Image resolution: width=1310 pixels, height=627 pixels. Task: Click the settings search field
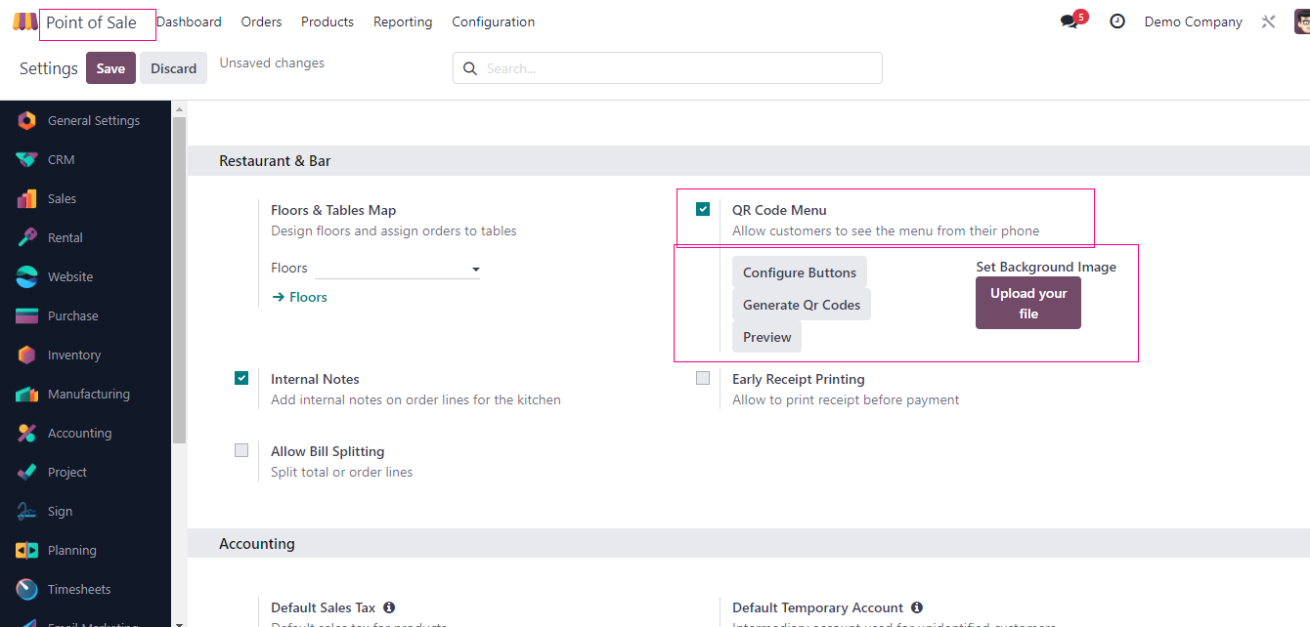pyautogui.click(x=675, y=68)
